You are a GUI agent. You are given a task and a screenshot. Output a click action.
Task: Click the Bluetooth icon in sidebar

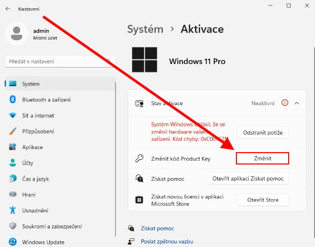click(x=12, y=100)
